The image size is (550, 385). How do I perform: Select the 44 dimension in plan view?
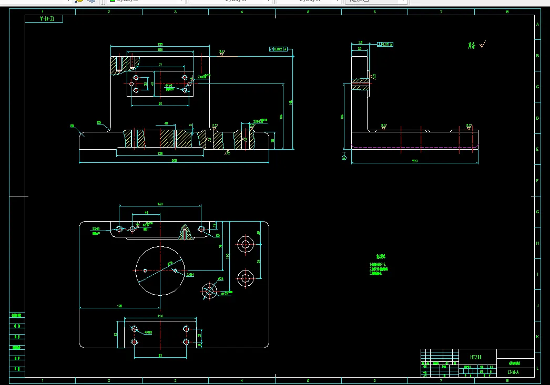click(x=146, y=213)
